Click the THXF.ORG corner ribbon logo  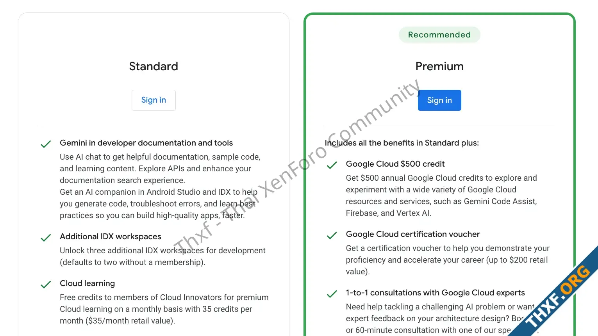(x=559, y=297)
